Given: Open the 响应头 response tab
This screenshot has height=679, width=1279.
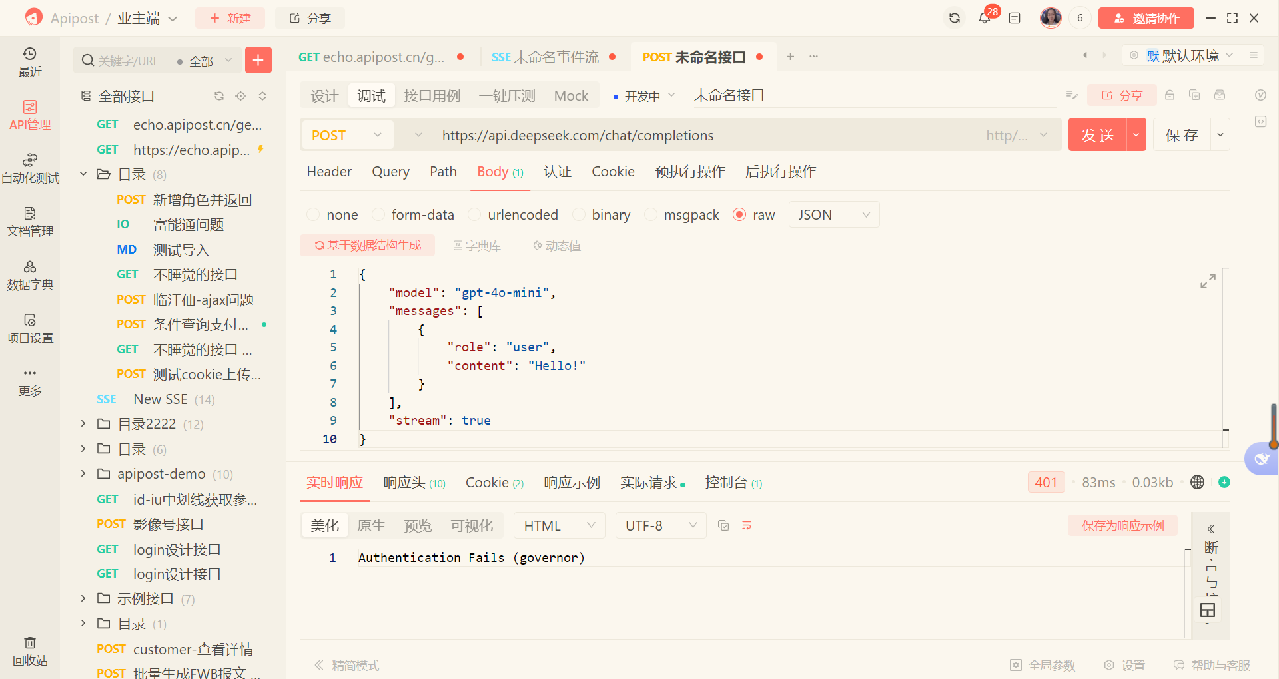Looking at the screenshot, I should click(414, 483).
